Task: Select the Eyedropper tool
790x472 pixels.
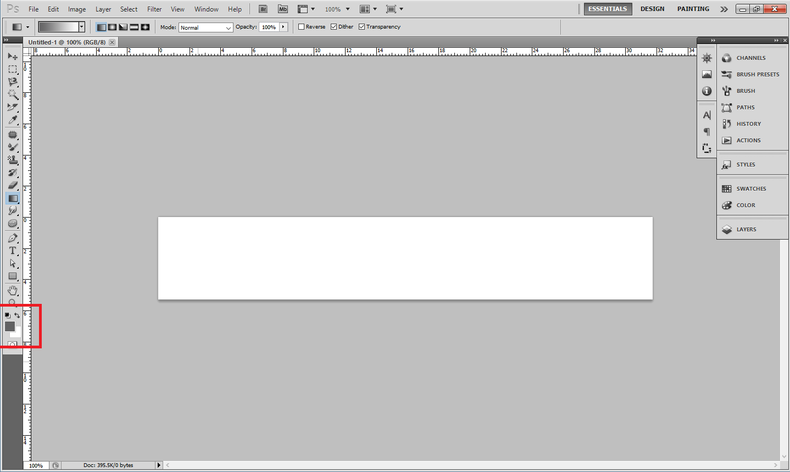Action: coord(12,120)
